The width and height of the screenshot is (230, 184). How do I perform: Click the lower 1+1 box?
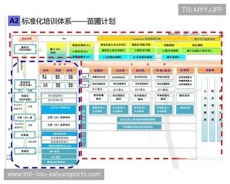pyautogui.click(x=84, y=84)
